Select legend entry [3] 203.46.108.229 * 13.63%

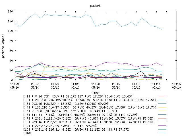coord(66,104)
